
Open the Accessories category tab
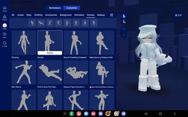(51, 15)
